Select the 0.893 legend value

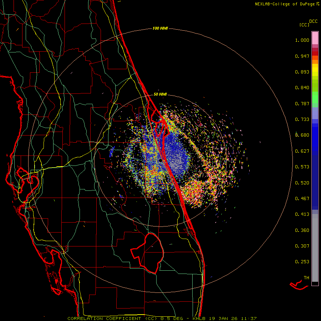(x=302, y=72)
